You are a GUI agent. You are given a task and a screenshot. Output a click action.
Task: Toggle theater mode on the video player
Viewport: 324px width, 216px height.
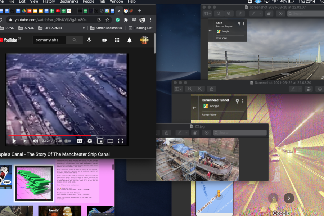coord(110,141)
